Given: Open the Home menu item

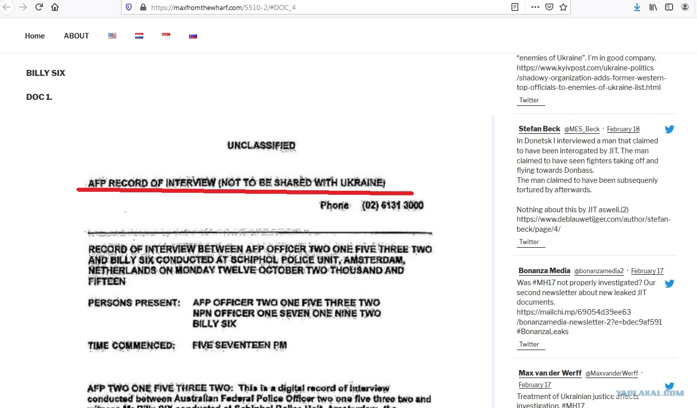Looking at the screenshot, I should tap(35, 36).
